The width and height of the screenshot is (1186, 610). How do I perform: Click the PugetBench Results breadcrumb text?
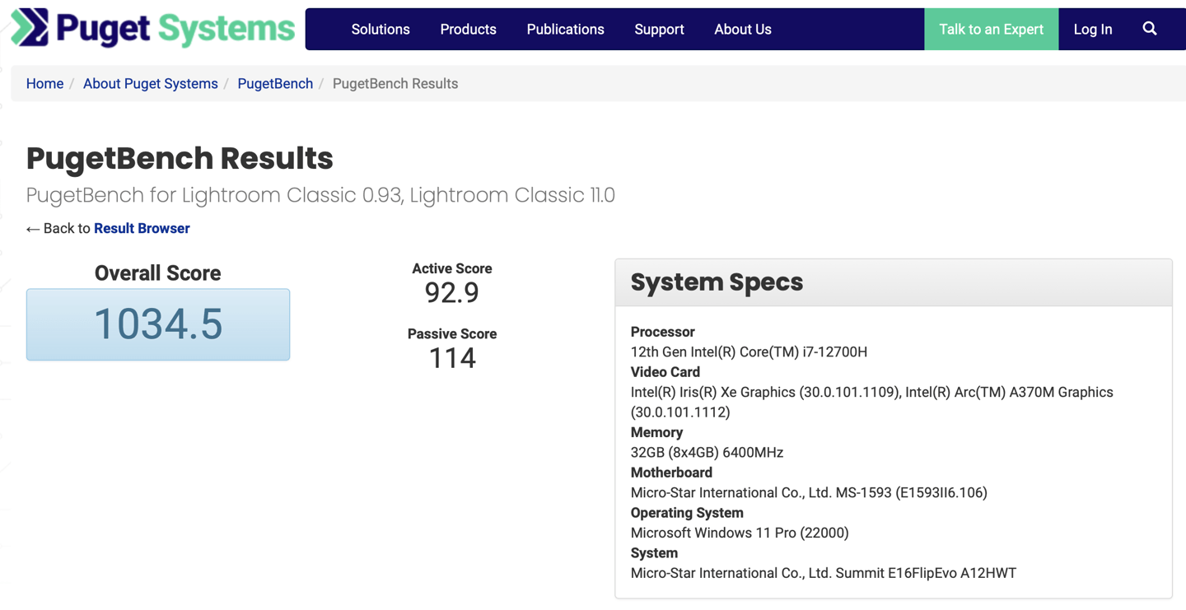coord(395,84)
